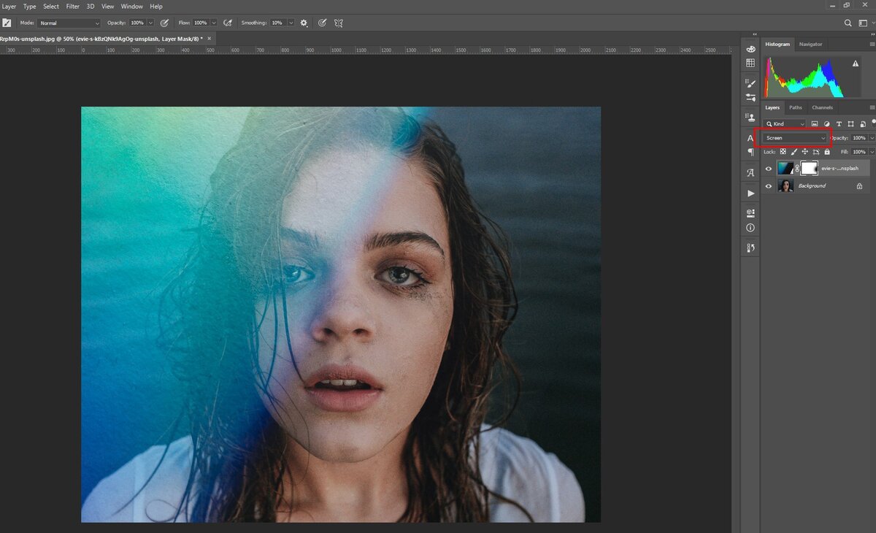Open the Swatches grid panel icon
The image size is (876, 533).
750,64
